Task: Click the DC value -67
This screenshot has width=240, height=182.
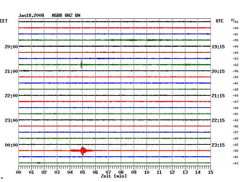Action: 236,102
